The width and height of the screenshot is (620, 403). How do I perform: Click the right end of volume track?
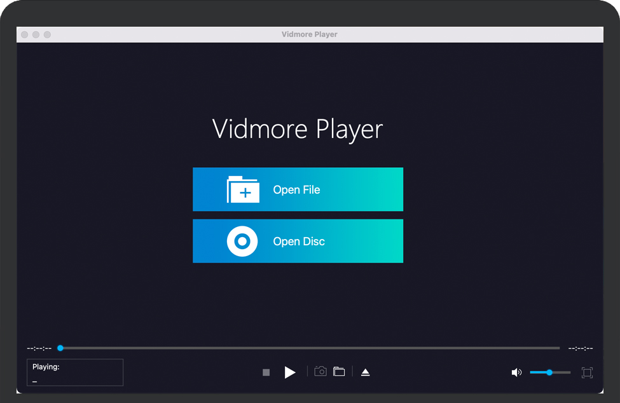569,372
